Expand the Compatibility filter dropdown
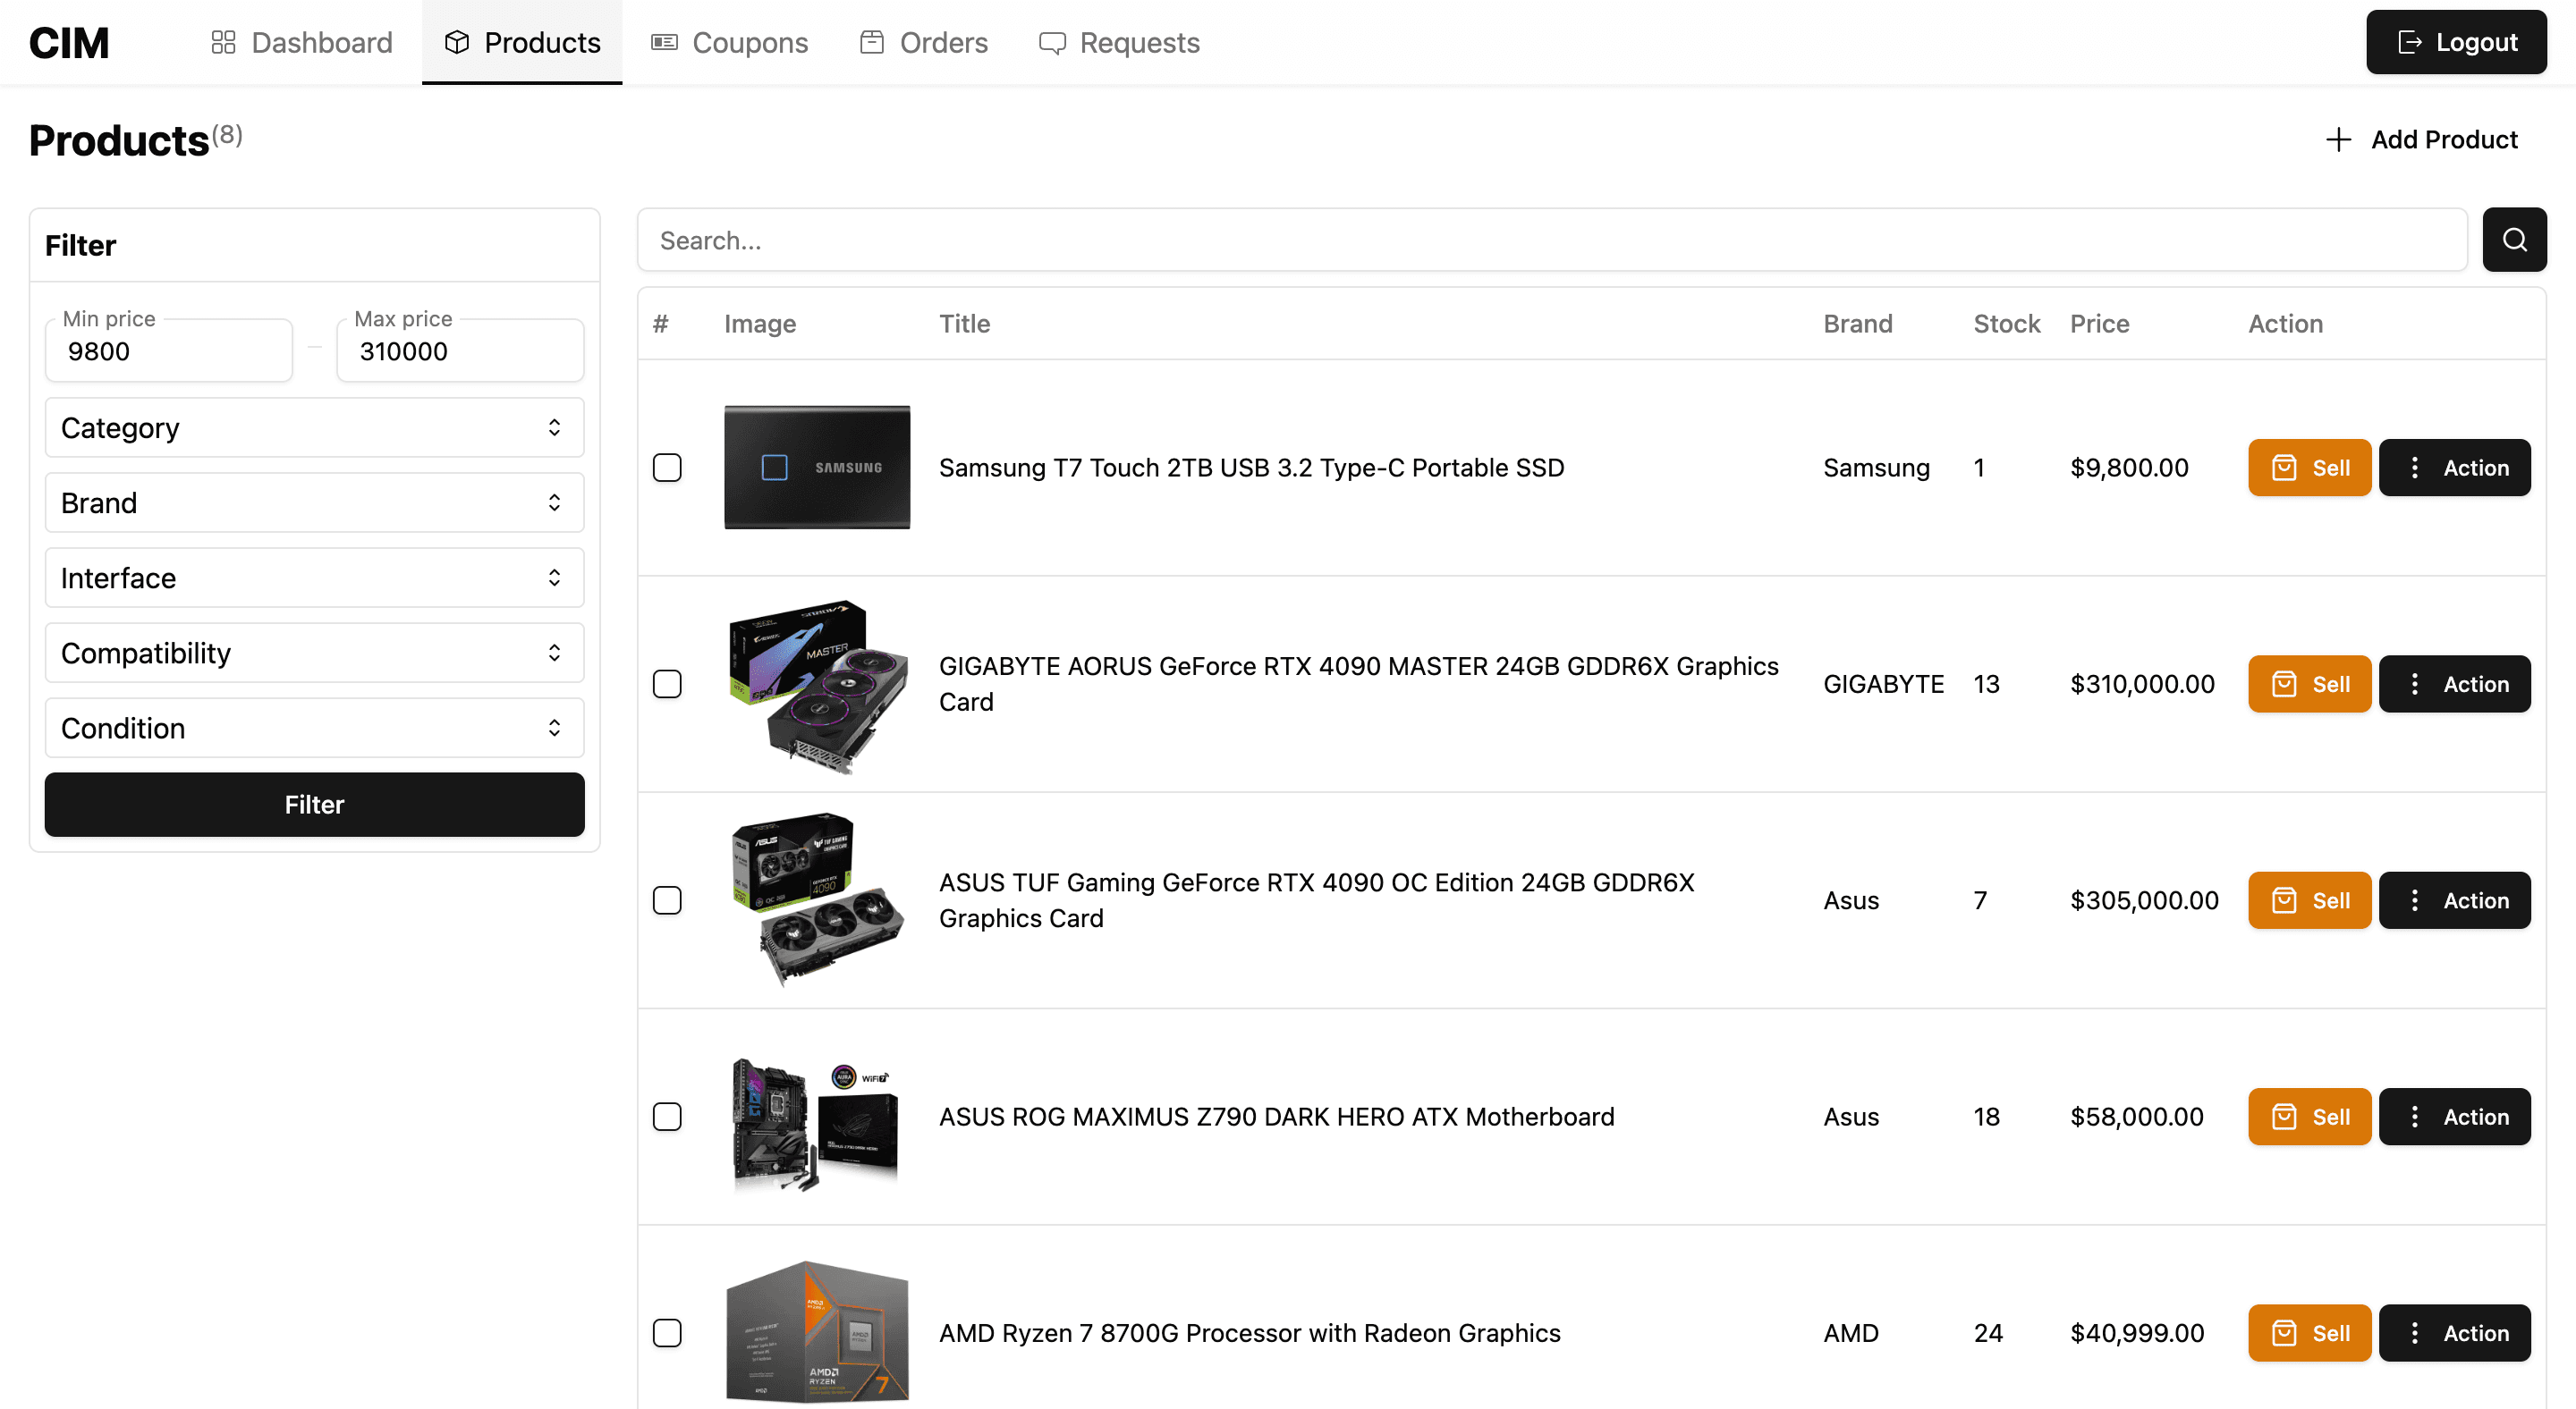2576x1409 pixels. point(314,653)
